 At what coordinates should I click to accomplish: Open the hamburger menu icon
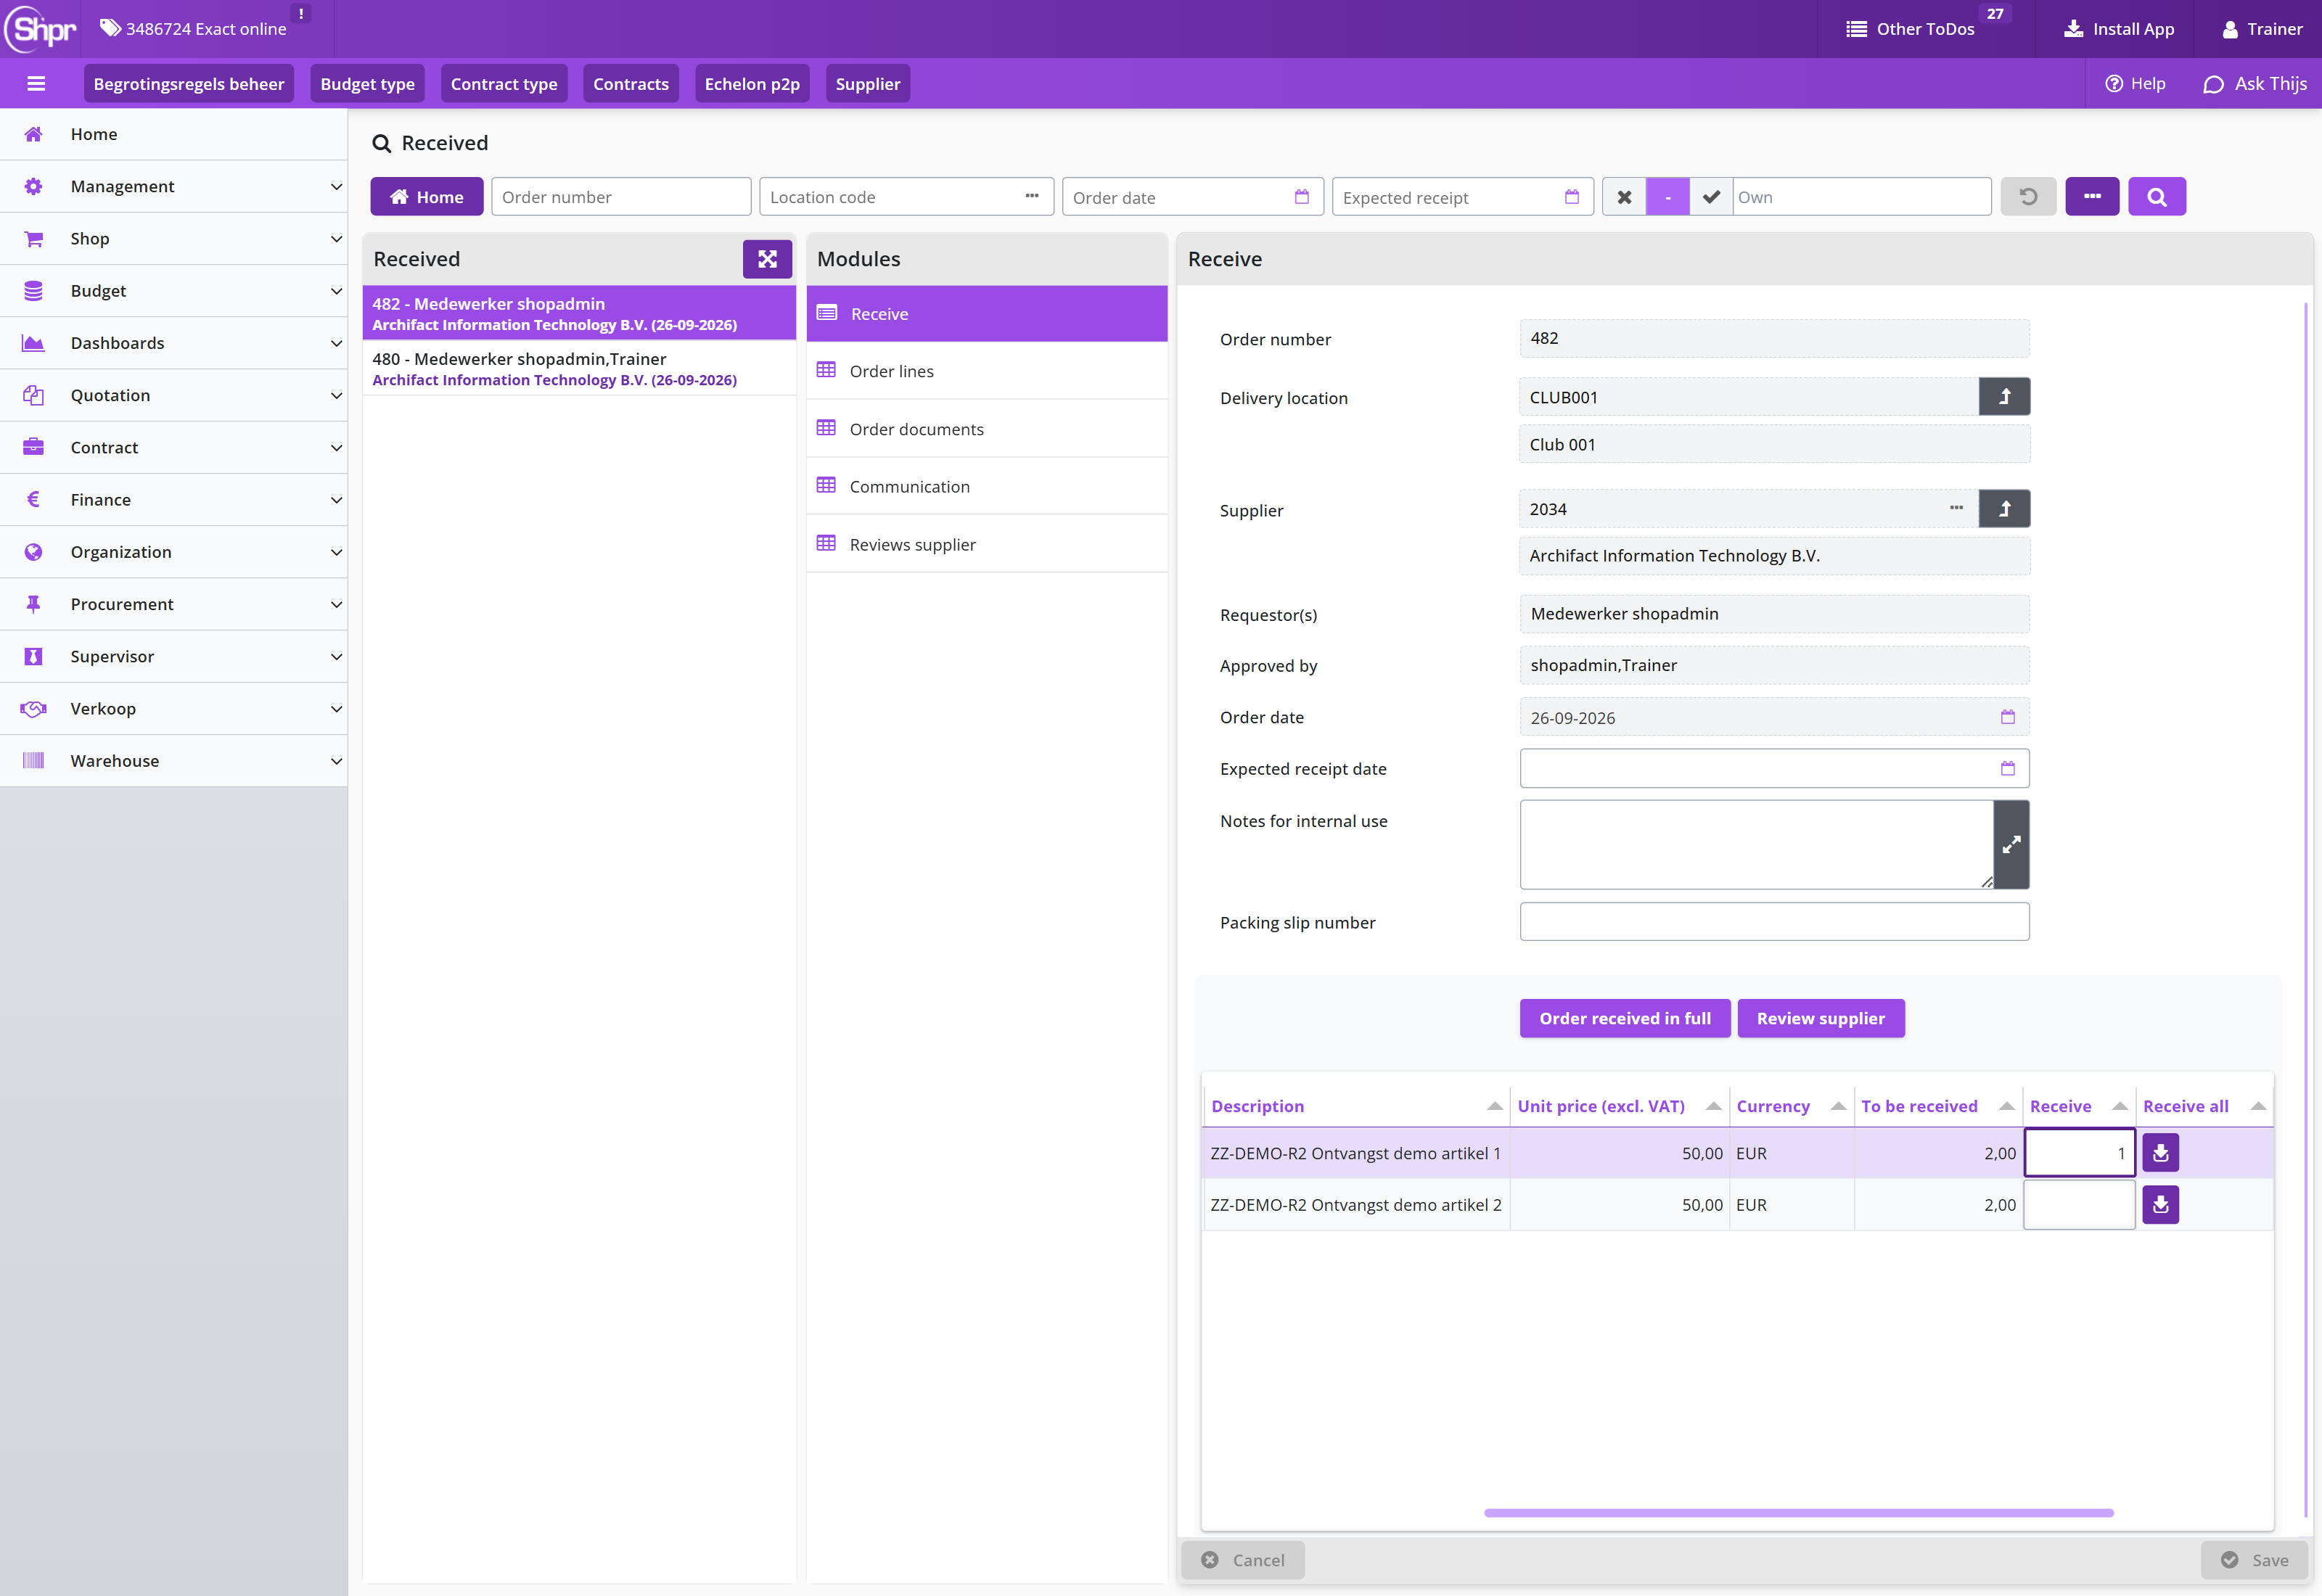coord(36,84)
